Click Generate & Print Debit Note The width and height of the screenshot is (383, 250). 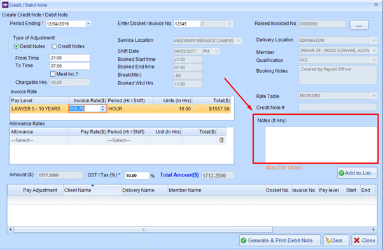pos(280,240)
